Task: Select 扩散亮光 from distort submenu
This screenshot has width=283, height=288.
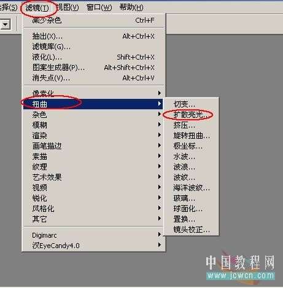Action: (191, 115)
